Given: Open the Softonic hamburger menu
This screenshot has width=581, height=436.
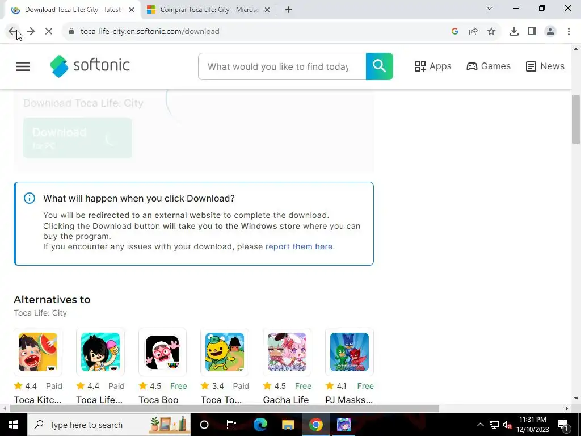Looking at the screenshot, I should click(23, 66).
